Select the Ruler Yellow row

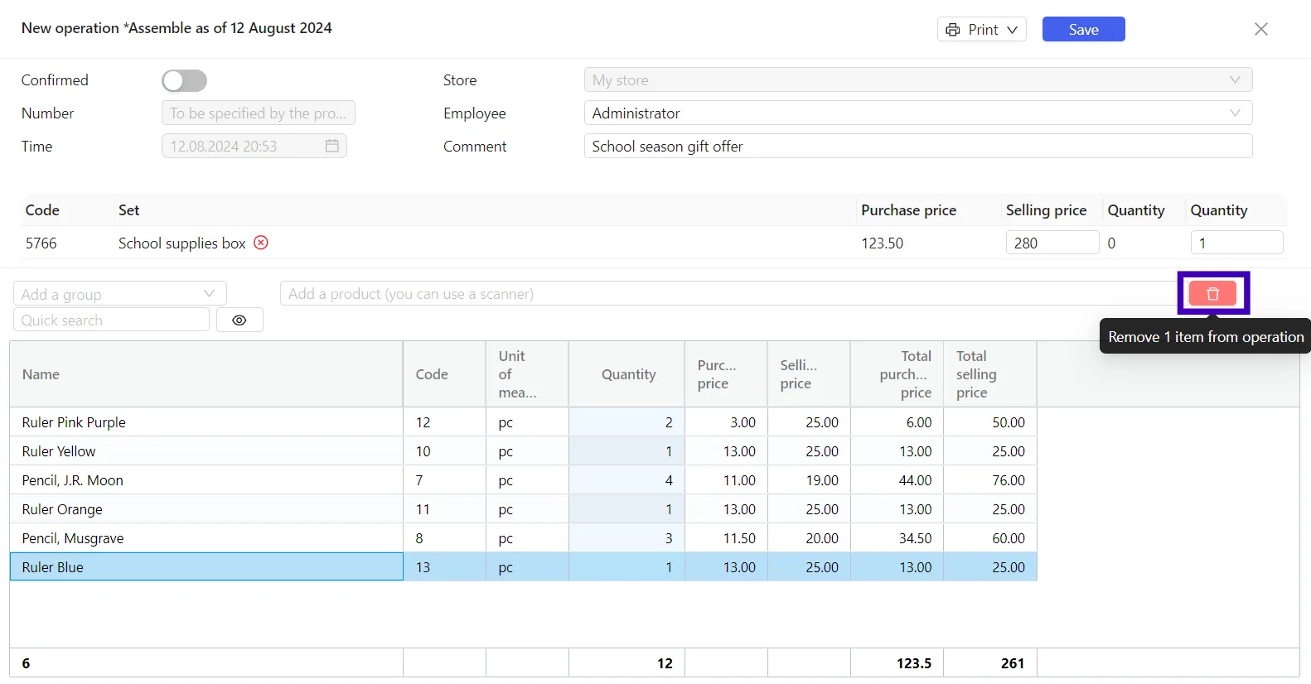coord(523,451)
